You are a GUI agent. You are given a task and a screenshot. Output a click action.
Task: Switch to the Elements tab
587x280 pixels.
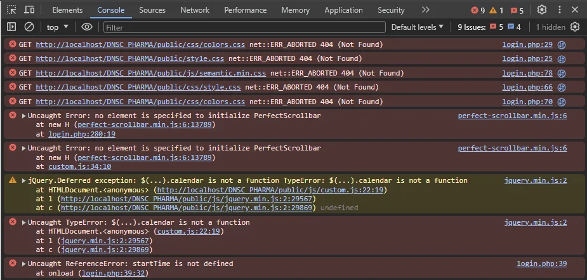pyautogui.click(x=67, y=10)
